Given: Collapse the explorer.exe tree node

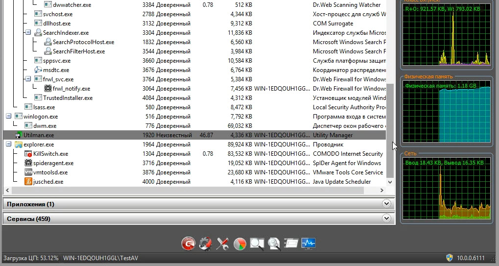Looking at the screenshot, I should point(9,144).
